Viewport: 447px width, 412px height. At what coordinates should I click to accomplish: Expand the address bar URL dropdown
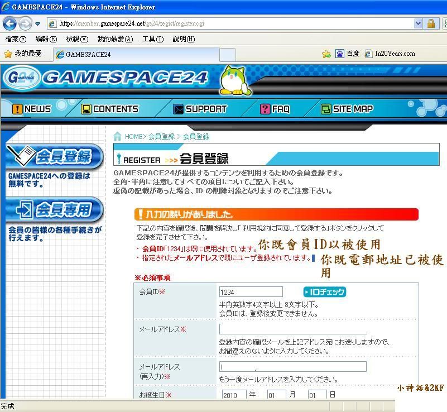click(418, 23)
